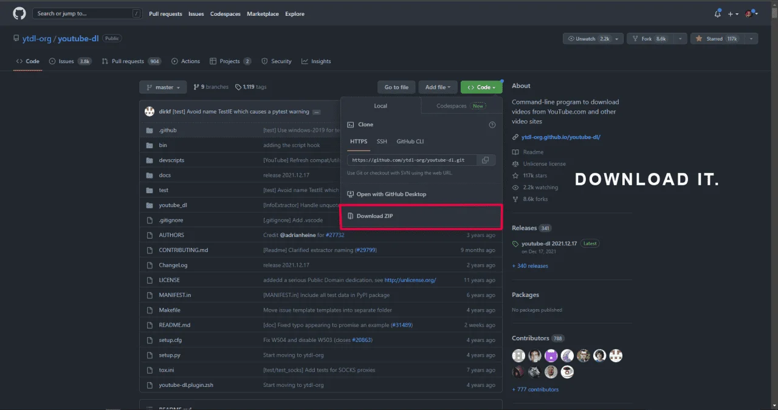Open the Code tab
Image resolution: width=778 pixels, height=410 pixels.
[x=28, y=61]
